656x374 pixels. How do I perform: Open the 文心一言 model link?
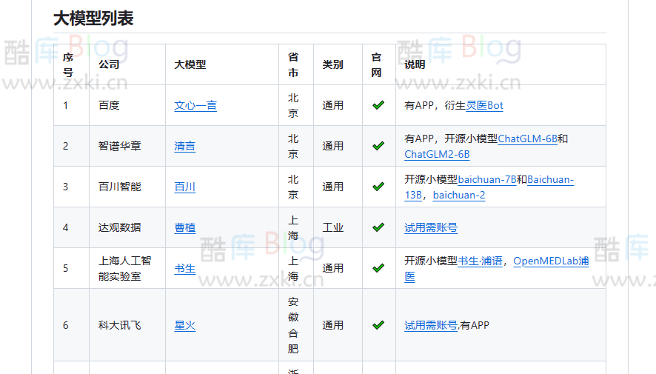point(195,105)
